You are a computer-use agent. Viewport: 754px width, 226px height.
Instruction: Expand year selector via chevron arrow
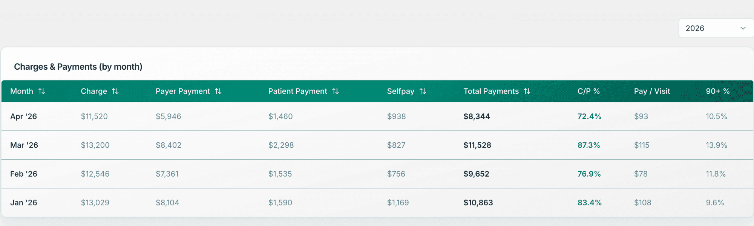(743, 28)
